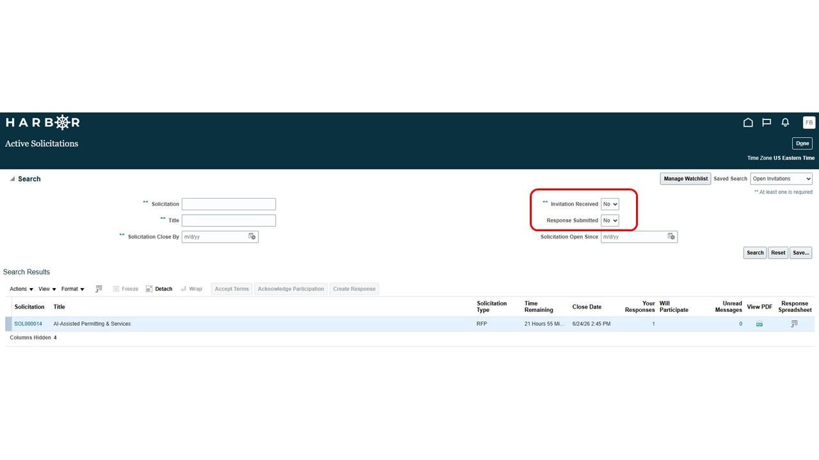Sort by Your Responses column header

(x=640, y=307)
